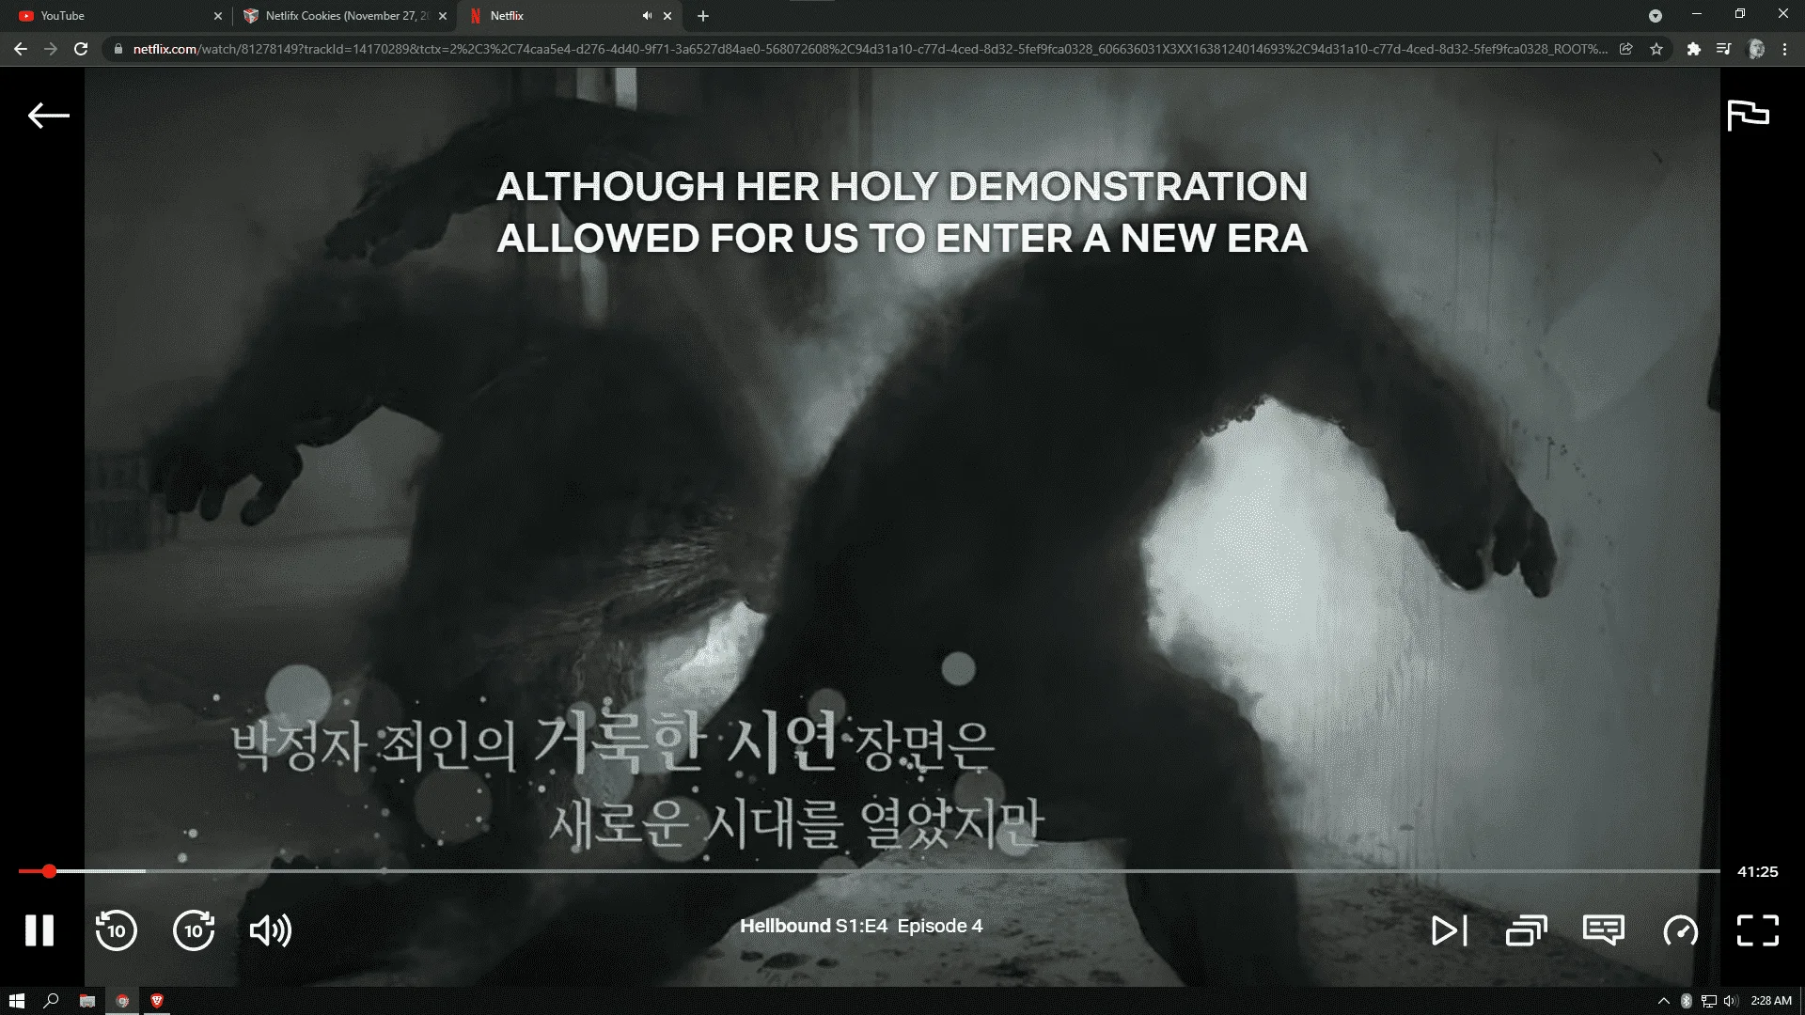Bookmark this page with the star
Screen dimensions: 1805x1015
pyautogui.click(x=1656, y=49)
